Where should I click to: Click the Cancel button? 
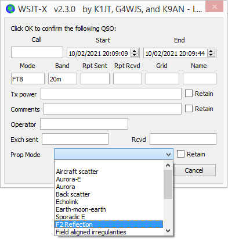pos(194,170)
